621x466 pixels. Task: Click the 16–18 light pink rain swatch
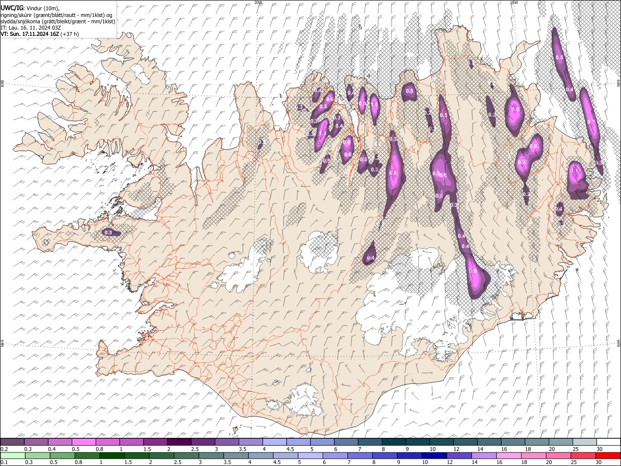coord(509,455)
